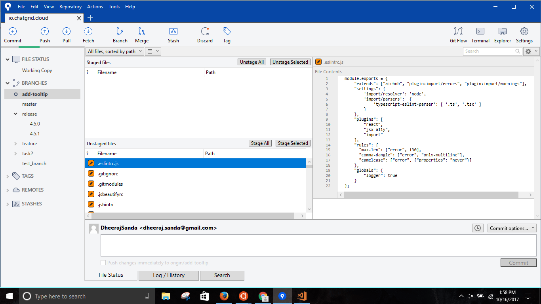The width and height of the screenshot is (541, 304).
Task: Open Ubuntu app from taskbar
Action: tap(243, 296)
